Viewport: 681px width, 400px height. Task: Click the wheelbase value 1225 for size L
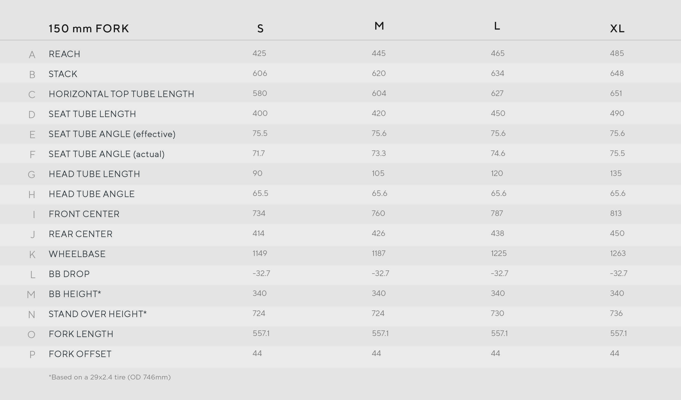(499, 253)
